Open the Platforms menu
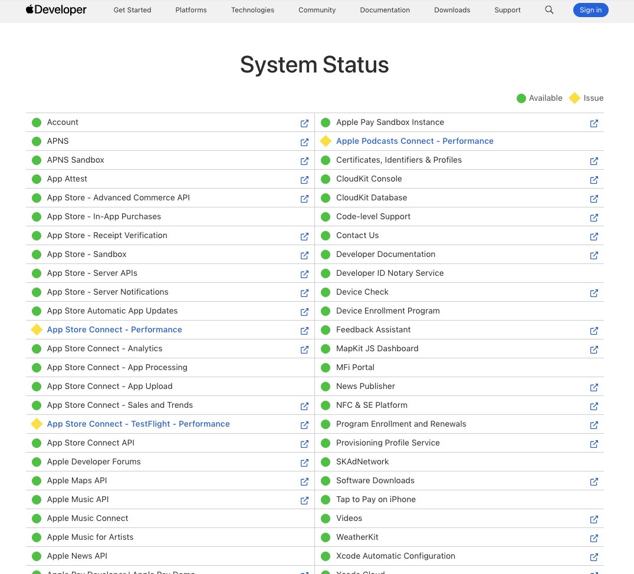The width and height of the screenshot is (634, 574). click(x=191, y=9)
